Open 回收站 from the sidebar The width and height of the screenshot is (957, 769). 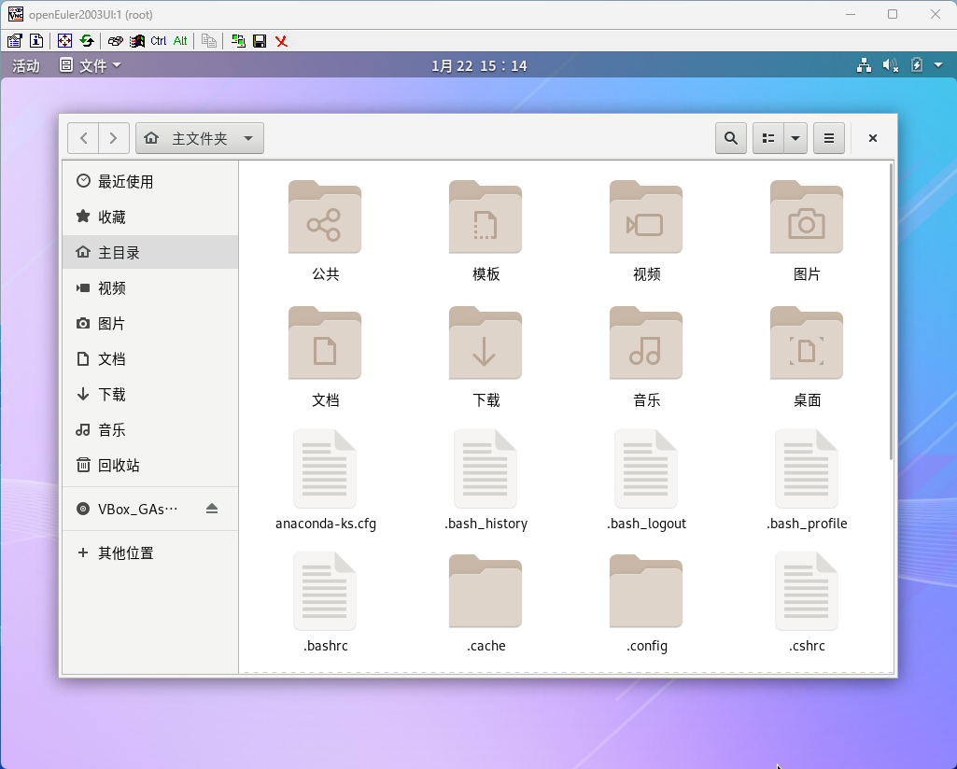(150, 466)
